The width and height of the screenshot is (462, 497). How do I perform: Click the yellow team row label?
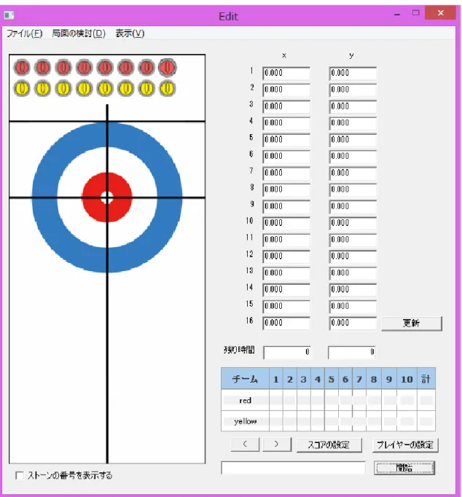245,421
